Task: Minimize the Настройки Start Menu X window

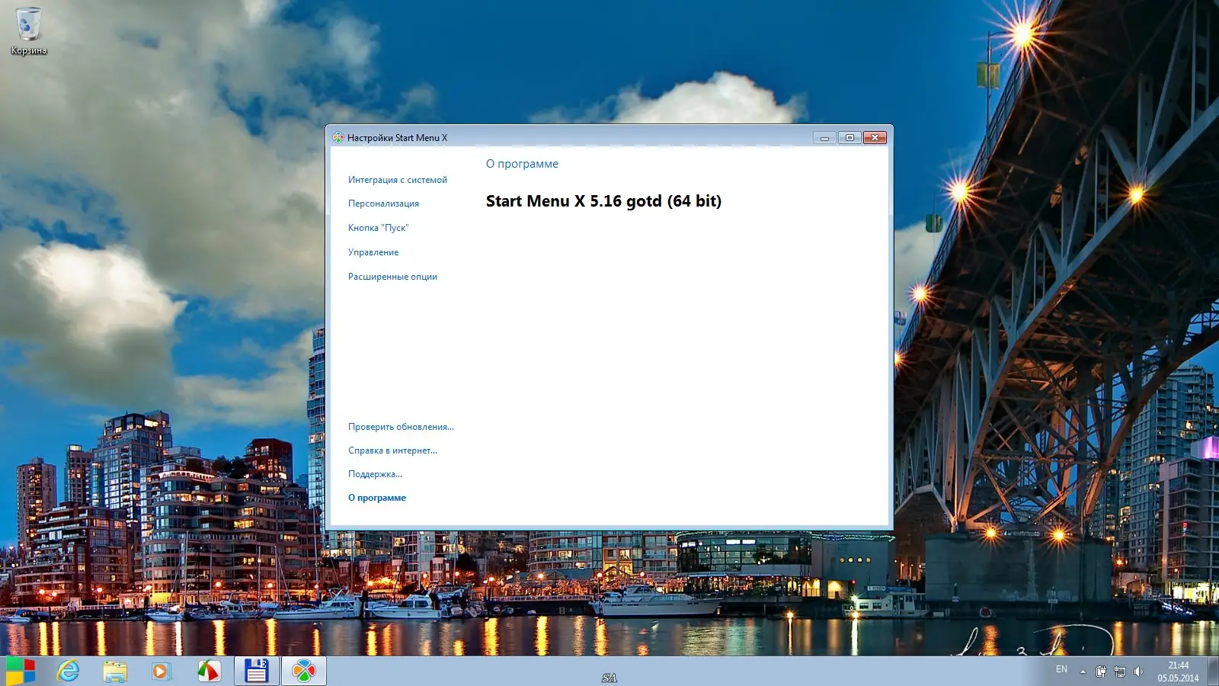Action: click(824, 138)
